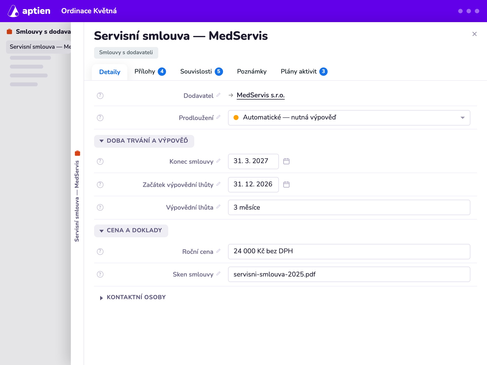Open the Souvislosti tab

pos(201,72)
